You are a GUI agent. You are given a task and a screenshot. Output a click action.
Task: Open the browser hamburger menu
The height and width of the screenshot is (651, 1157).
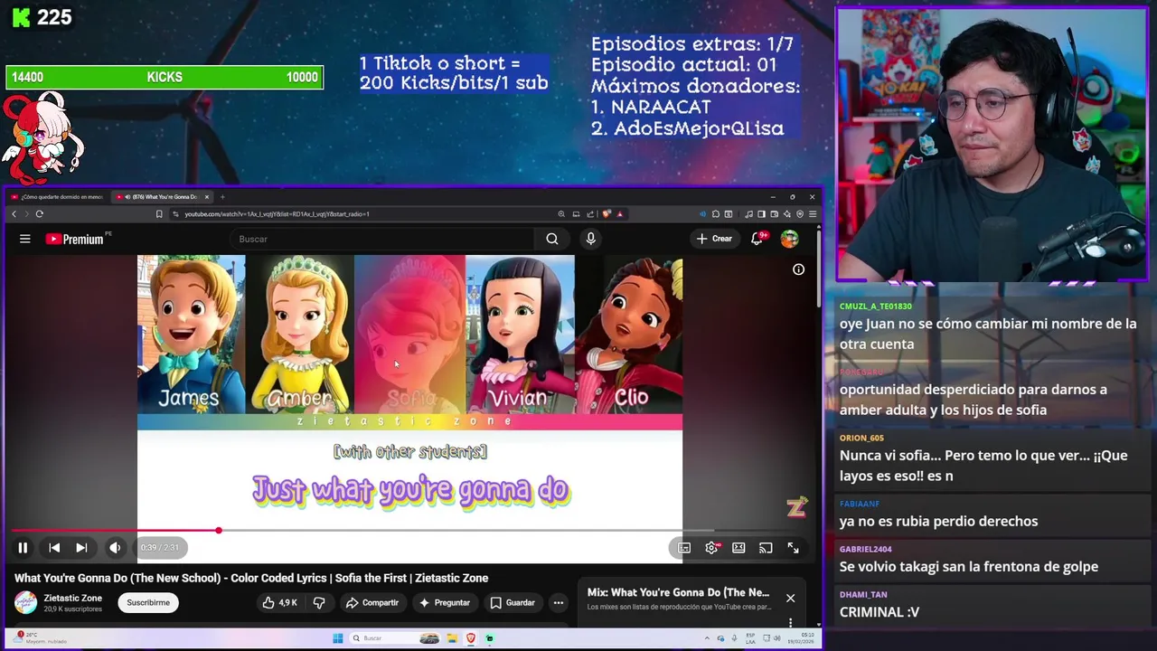pos(813,214)
